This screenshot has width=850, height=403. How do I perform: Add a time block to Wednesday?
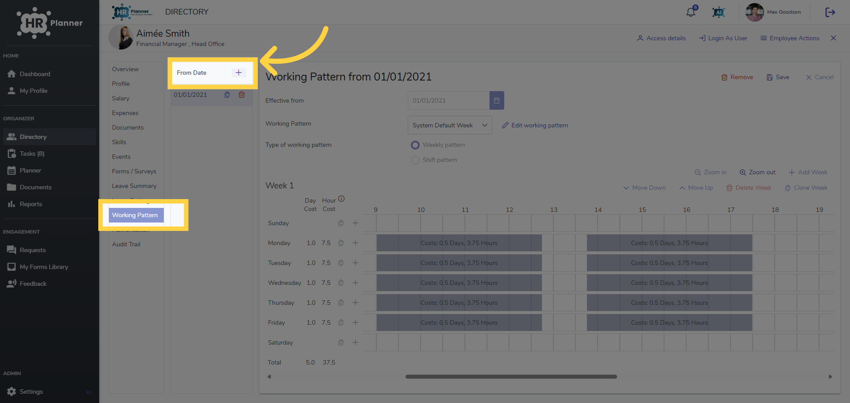pyautogui.click(x=355, y=283)
